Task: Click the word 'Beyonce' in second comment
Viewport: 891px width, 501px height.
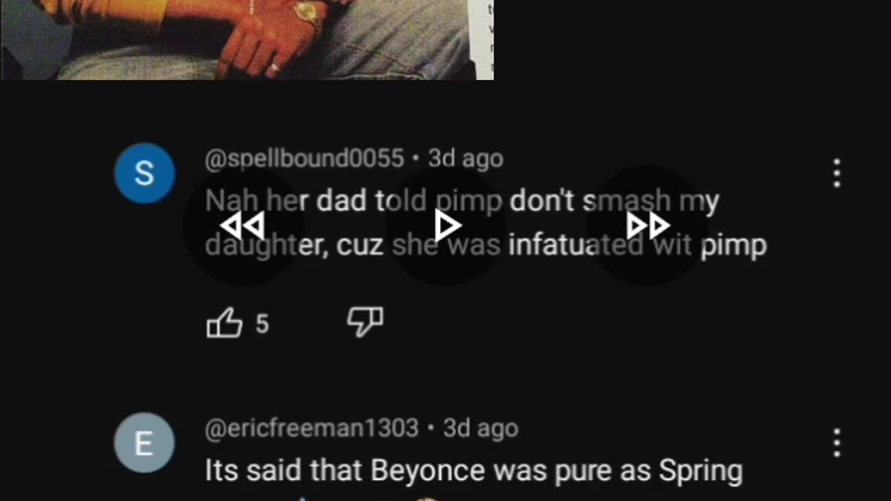Action: click(x=429, y=471)
